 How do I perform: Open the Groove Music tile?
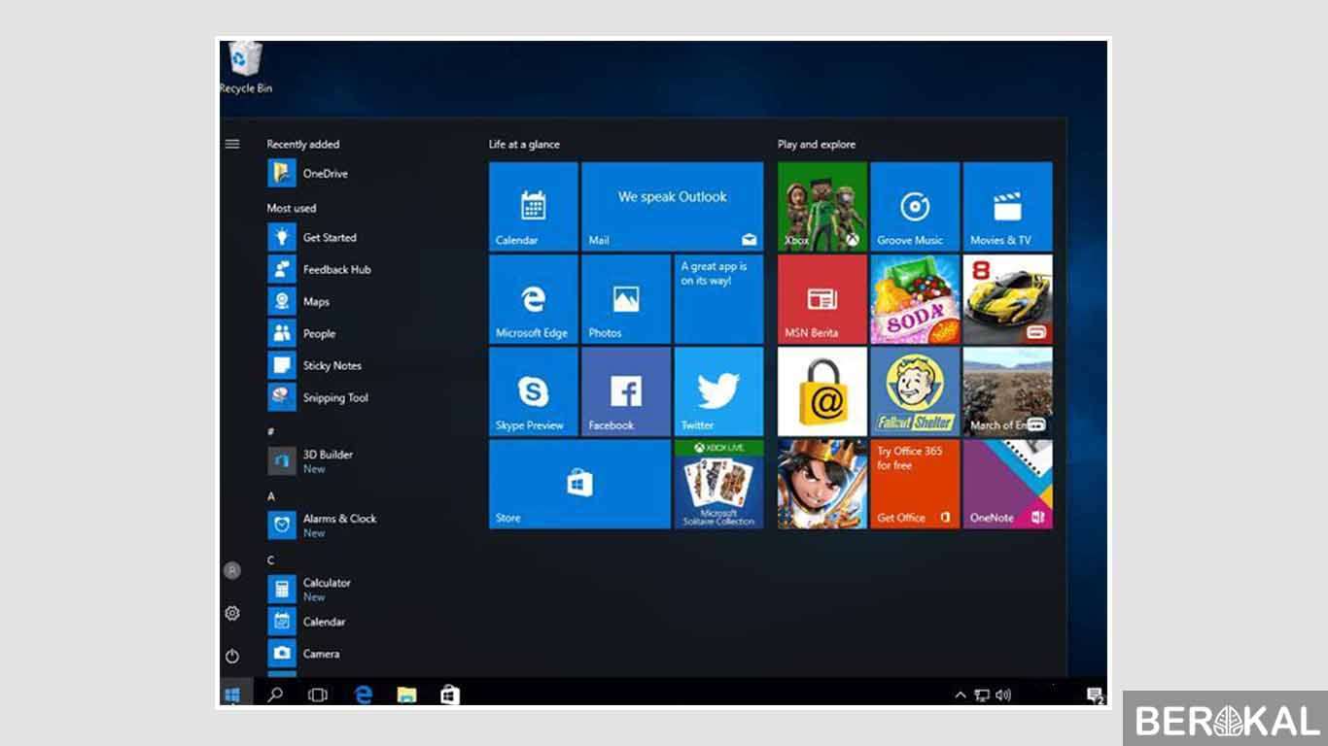pyautogui.click(x=915, y=206)
